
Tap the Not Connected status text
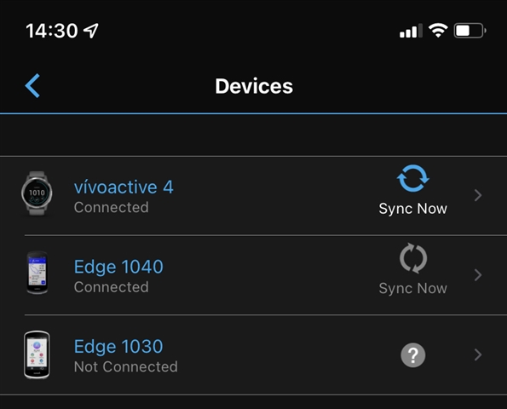[x=126, y=366]
